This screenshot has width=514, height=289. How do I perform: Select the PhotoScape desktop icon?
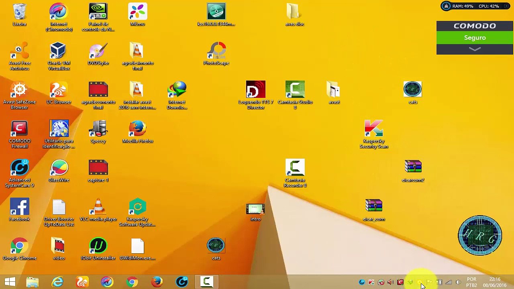point(216,54)
